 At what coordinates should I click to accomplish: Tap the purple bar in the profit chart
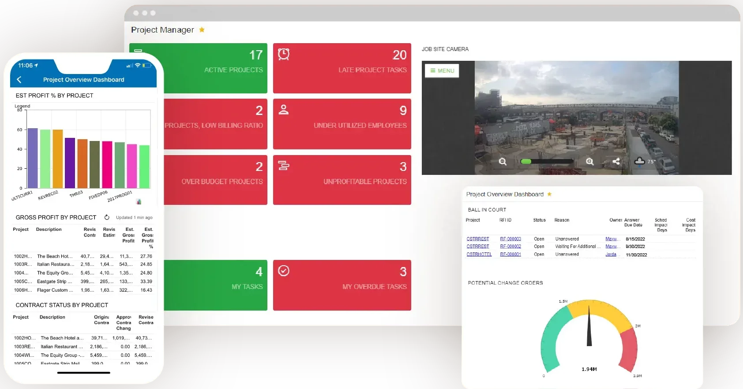pyautogui.click(x=70, y=163)
